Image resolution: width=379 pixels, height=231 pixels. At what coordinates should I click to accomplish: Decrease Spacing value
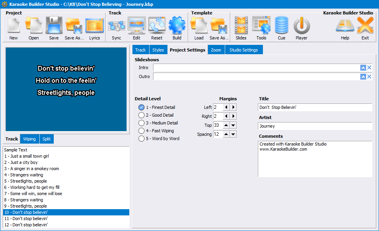(x=233, y=134)
